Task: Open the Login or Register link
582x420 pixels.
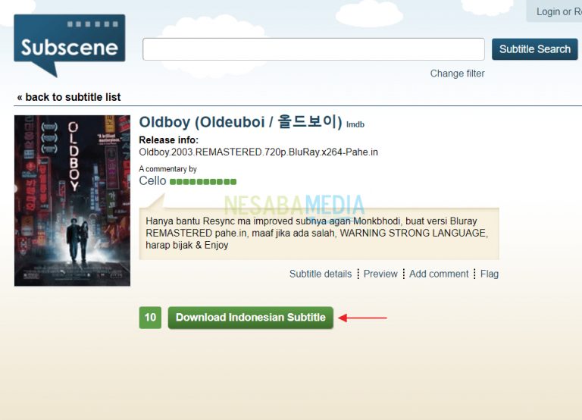Action: click(559, 11)
